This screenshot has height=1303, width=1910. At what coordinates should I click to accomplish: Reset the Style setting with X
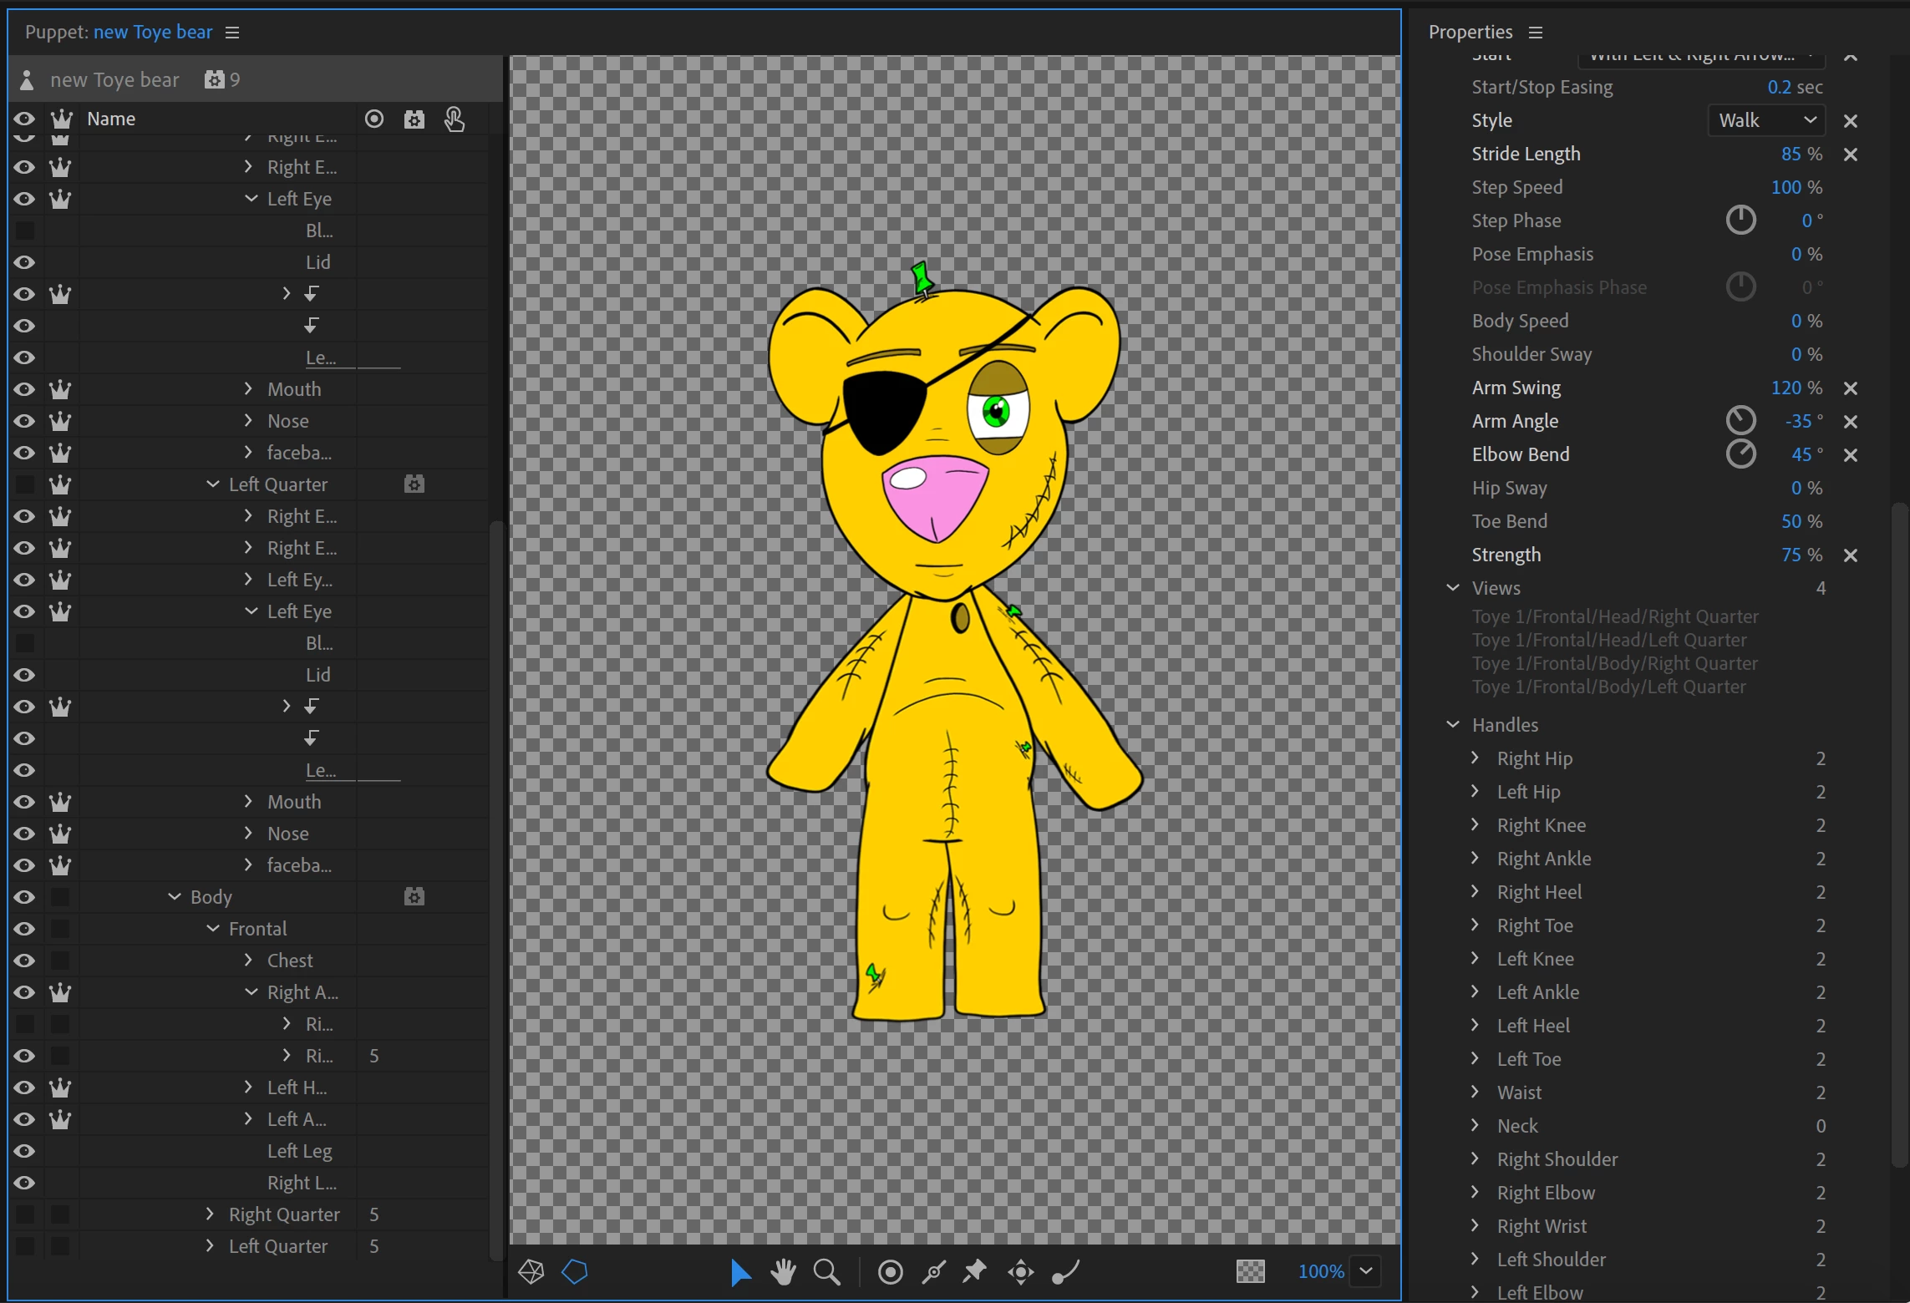point(1851,121)
